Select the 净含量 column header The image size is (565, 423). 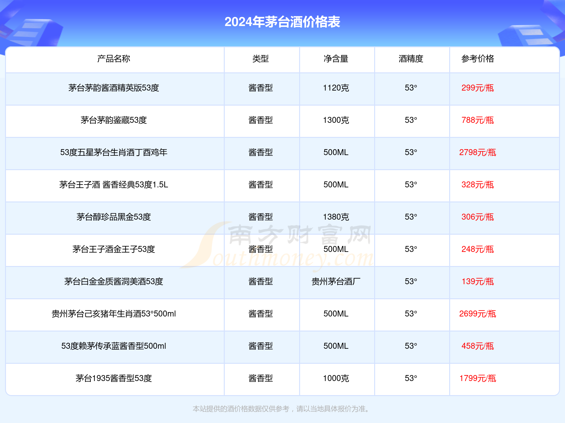coord(336,59)
